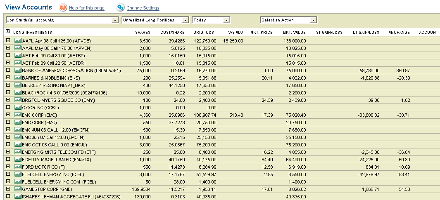Click the Fidelity Magellan FD chart icon

click(18, 160)
